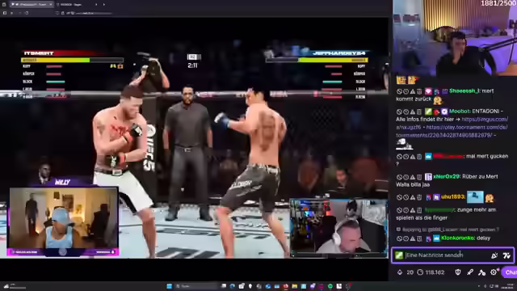Click the streamer webcam at top right

455,38
